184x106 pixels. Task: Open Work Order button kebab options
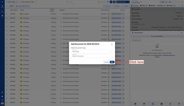(x=128, y=2)
